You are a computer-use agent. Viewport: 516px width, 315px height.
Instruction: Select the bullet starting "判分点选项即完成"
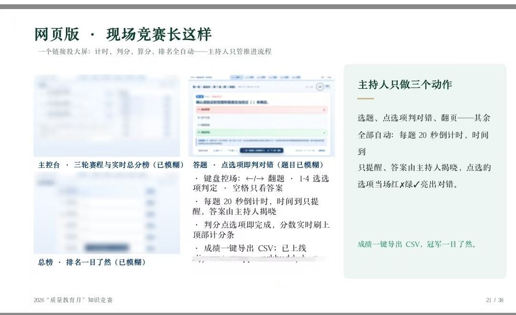click(x=261, y=230)
